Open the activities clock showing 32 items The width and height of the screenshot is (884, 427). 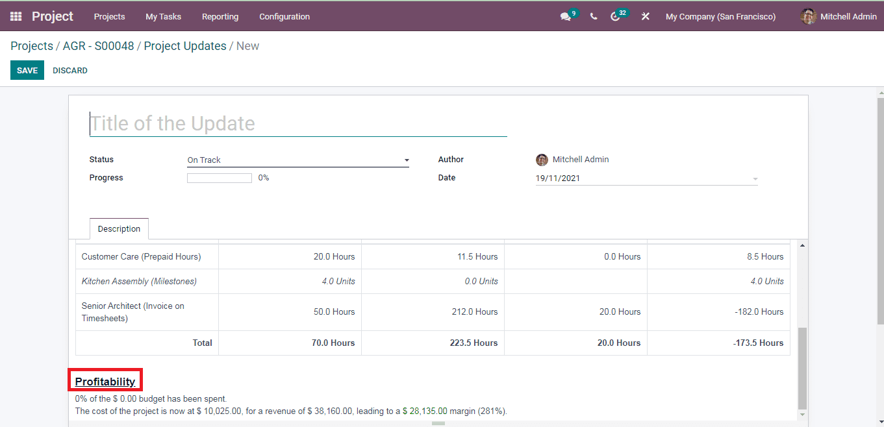click(616, 16)
